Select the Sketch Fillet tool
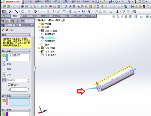This screenshot has height=116, width=151. tap(65, 12)
